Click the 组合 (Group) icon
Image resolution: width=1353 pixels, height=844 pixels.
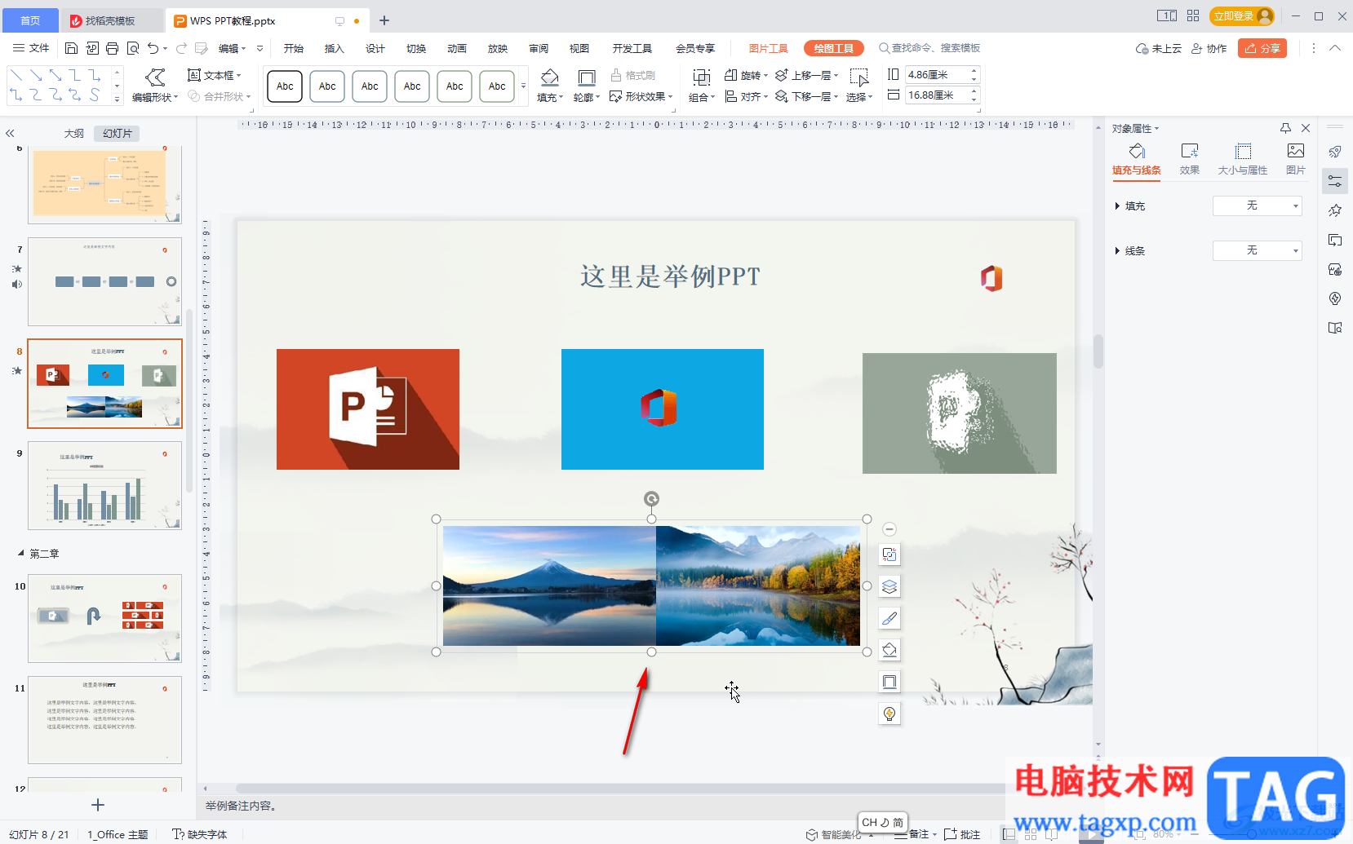pyautogui.click(x=701, y=77)
